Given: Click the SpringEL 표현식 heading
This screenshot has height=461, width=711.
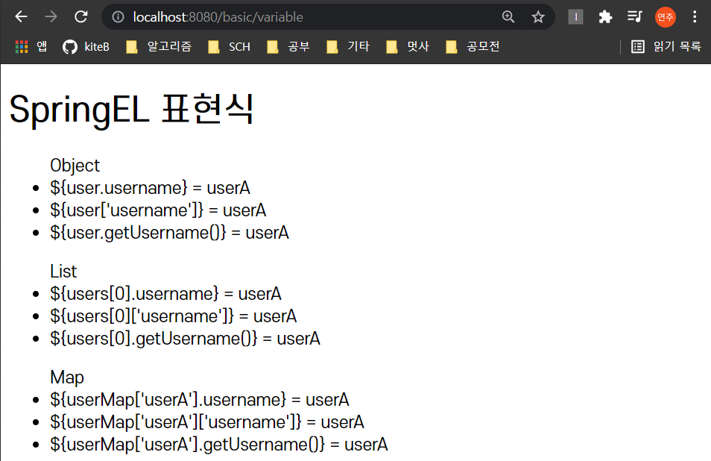Looking at the screenshot, I should pos(131,110).
